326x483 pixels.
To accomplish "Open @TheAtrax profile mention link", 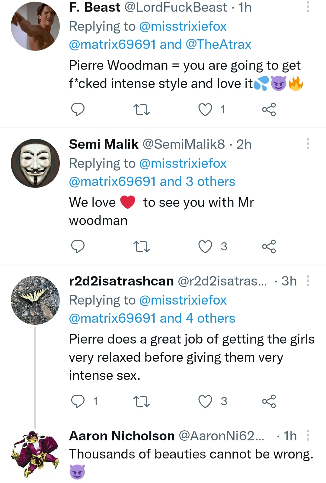I will tap(218, 44).
